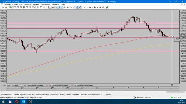
Task: Click the four-arrow move chart icon
Action: click(x=65, y=8)
